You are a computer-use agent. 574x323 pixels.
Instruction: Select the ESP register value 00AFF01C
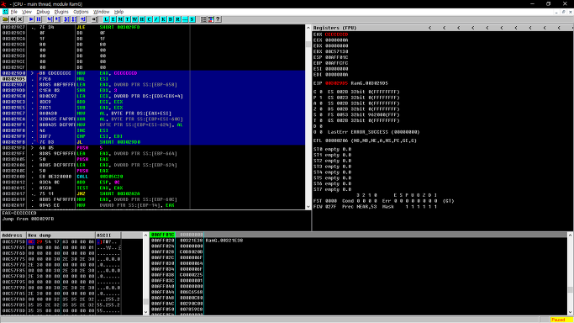pyautogui.click(x=336, y=57)
